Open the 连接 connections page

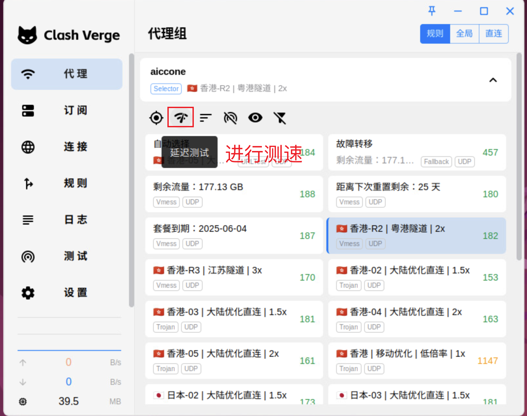click(67, 147)
